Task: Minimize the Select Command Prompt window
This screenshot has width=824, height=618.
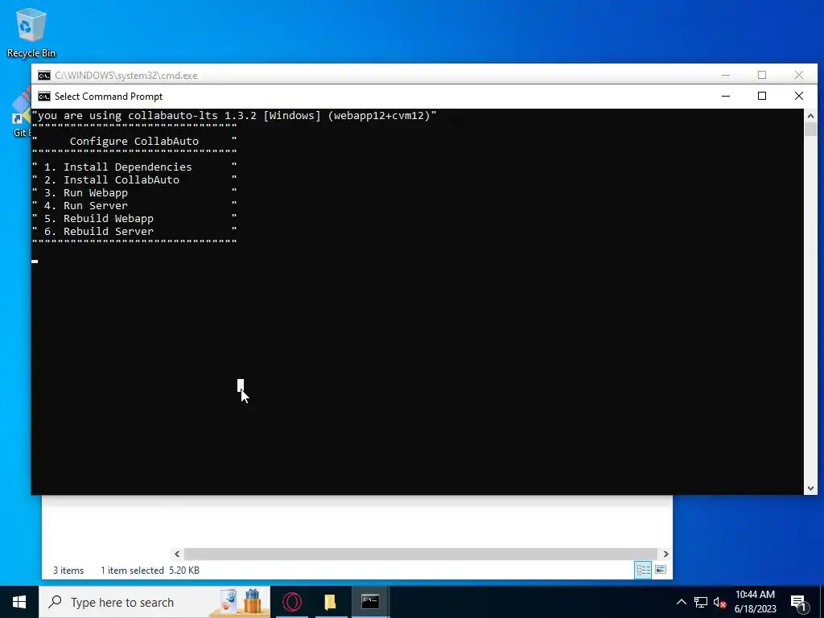Action: point(726,97)
